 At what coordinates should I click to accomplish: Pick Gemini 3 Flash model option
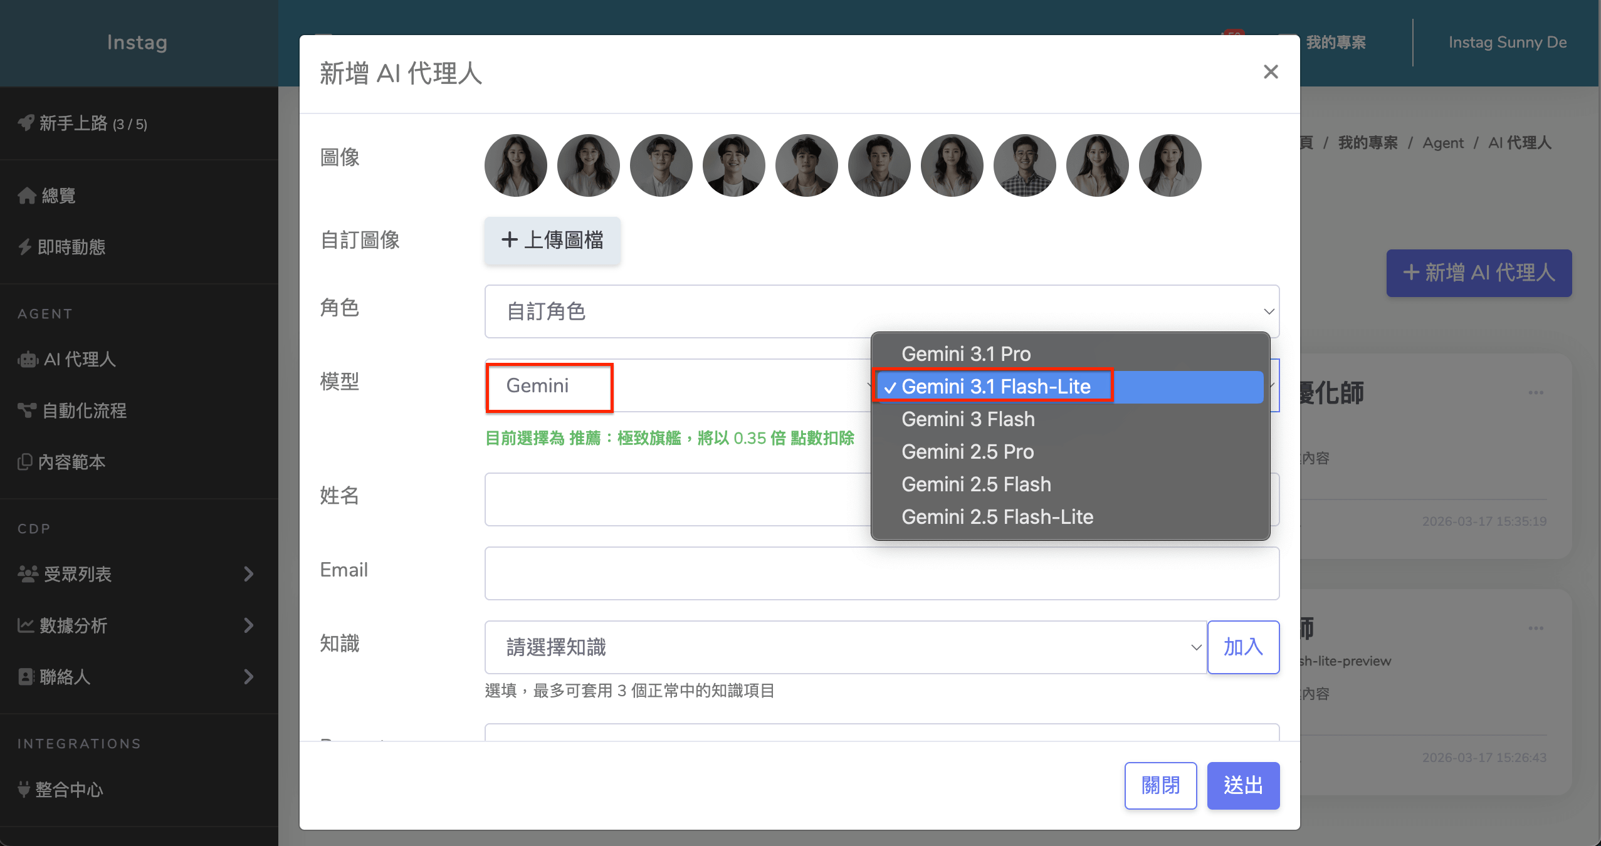(x=968, y=419)
